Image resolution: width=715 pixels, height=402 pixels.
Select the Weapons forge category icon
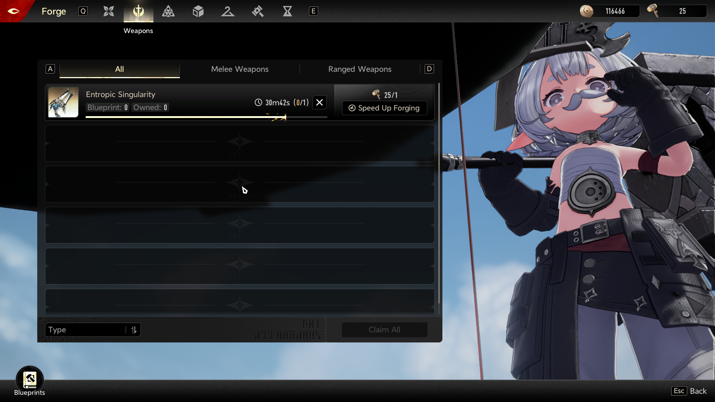pos(138,11)
